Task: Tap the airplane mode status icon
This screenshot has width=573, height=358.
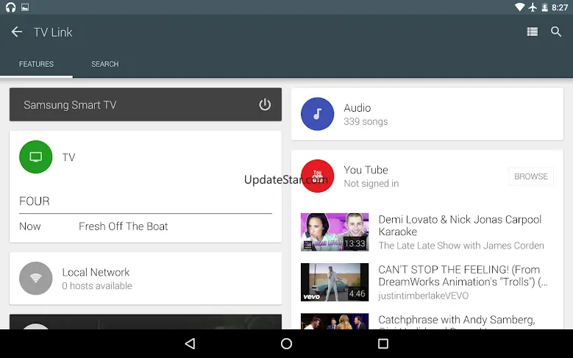Action: point(533,7)
